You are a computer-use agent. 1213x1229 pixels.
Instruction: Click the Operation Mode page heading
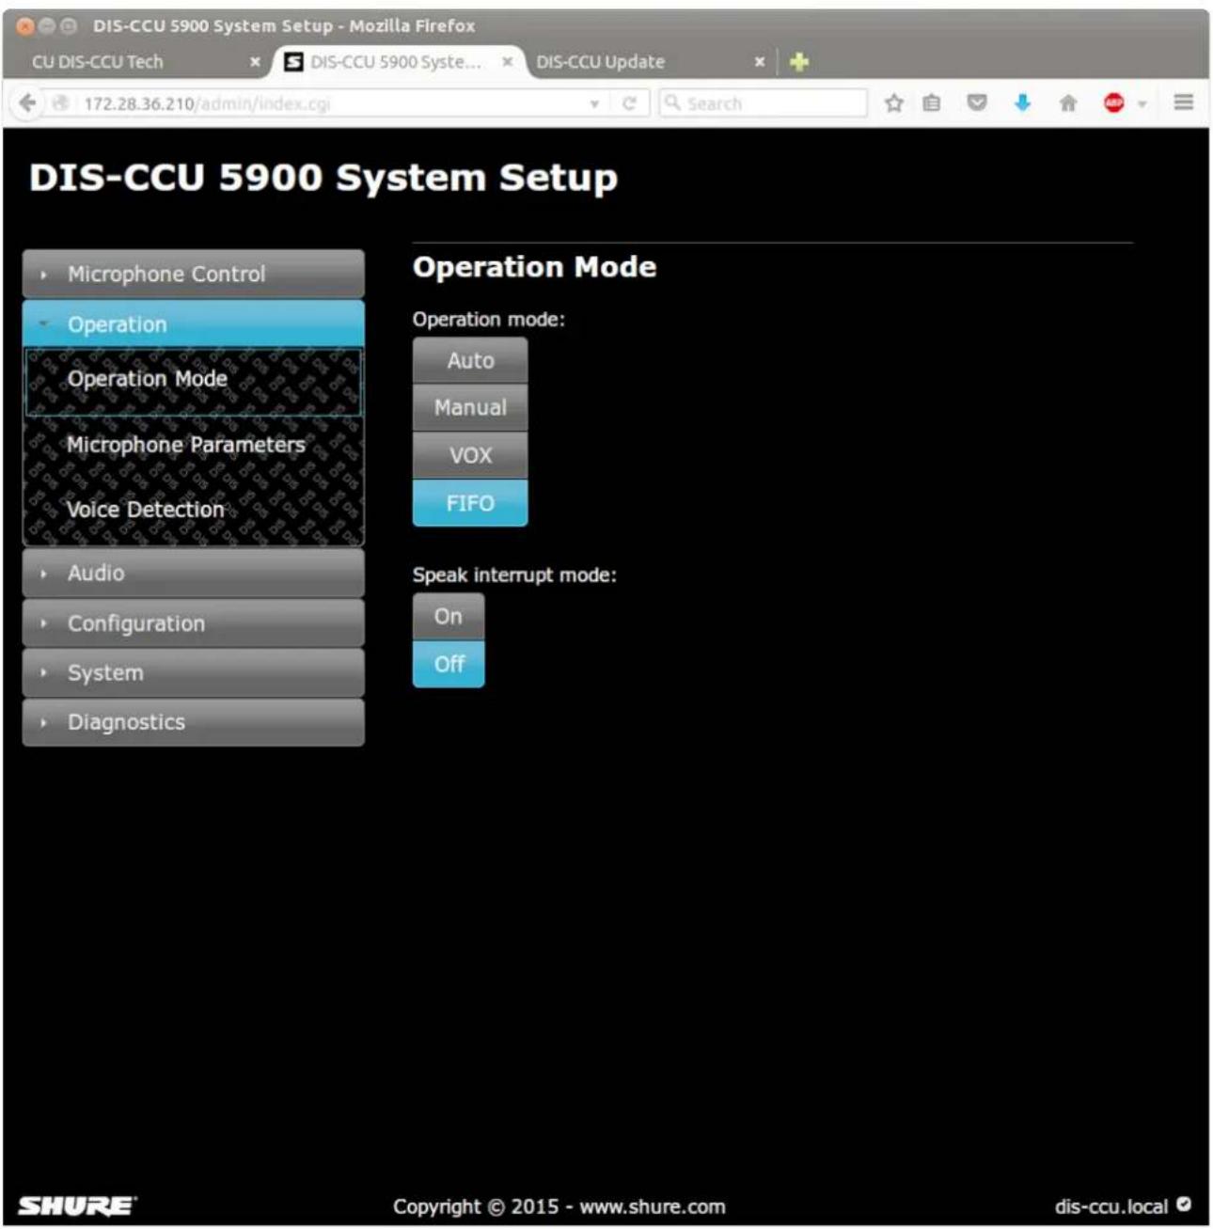(534, 267)
